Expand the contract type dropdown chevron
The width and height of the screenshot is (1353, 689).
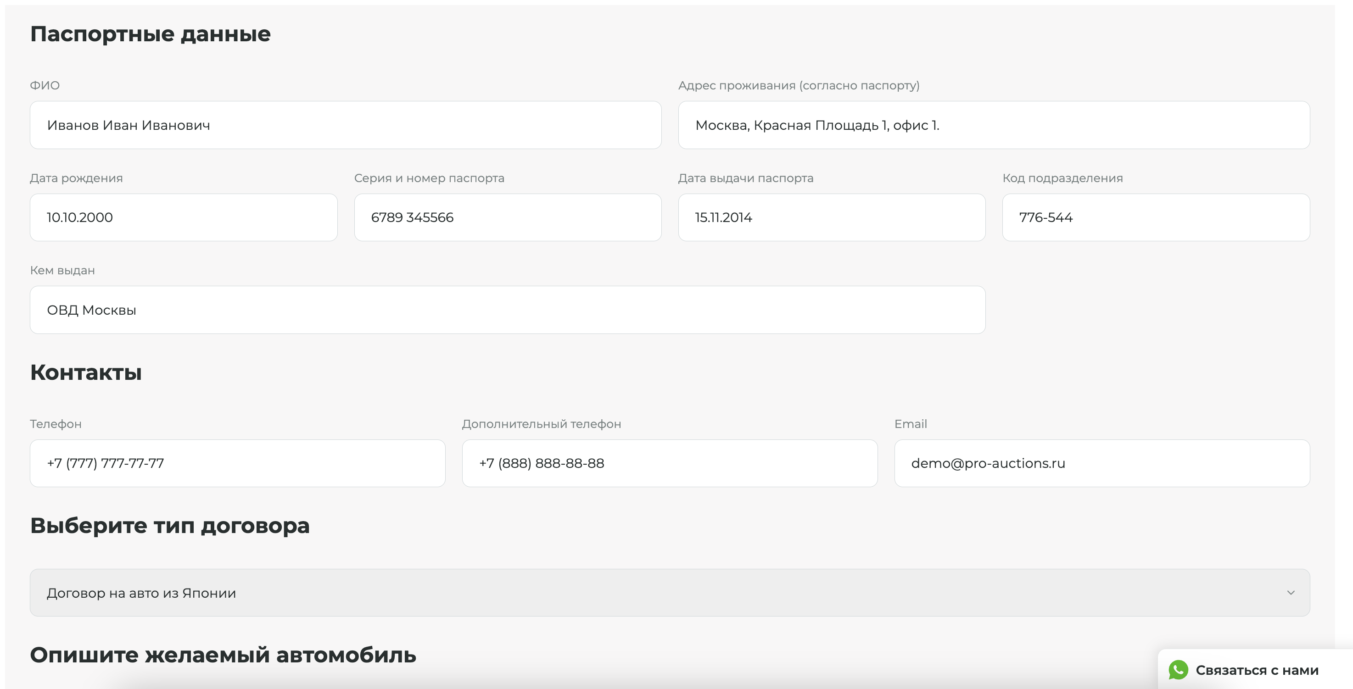click(1291, 593)
